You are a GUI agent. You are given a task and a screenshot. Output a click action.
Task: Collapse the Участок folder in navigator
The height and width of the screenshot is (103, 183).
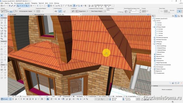click(x=153, y=21)
